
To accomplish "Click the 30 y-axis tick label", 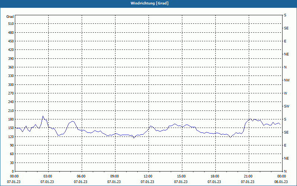I will coord(12,163).
